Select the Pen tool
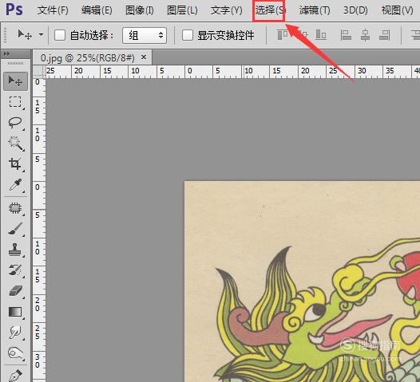This screenshot has height=382, width=420. 15,375
